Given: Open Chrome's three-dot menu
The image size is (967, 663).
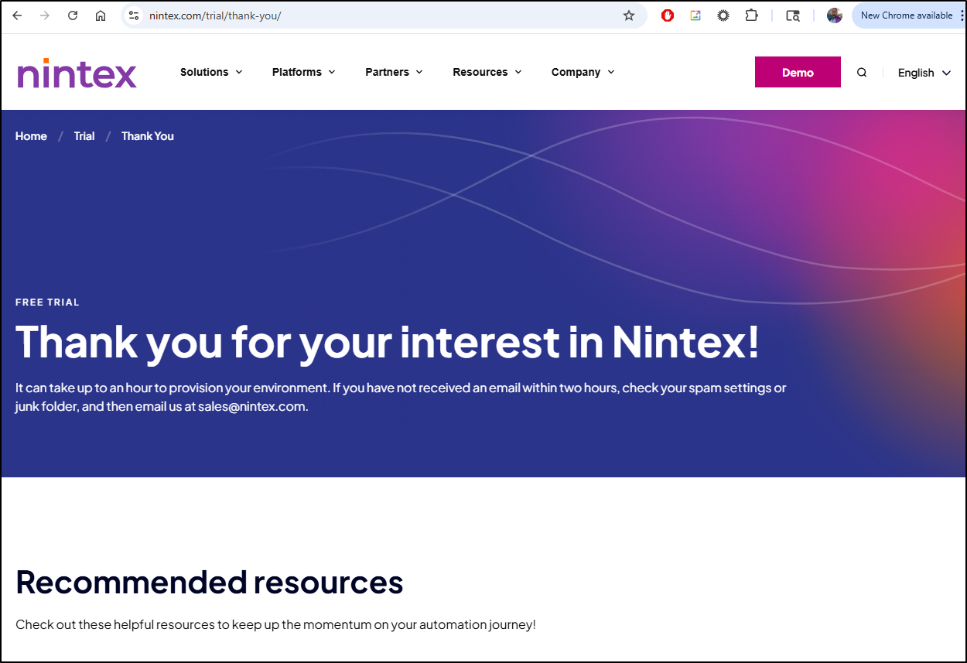Looking at the screenshot, I should click(x=961, y=15).
